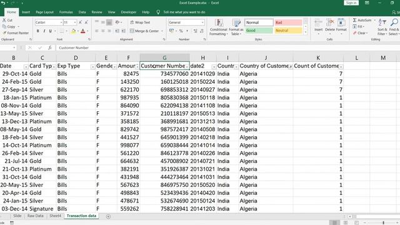Toggle italic formatting
Image resolution: width=400 pixels, height=225 pixels.
[44, 31]
